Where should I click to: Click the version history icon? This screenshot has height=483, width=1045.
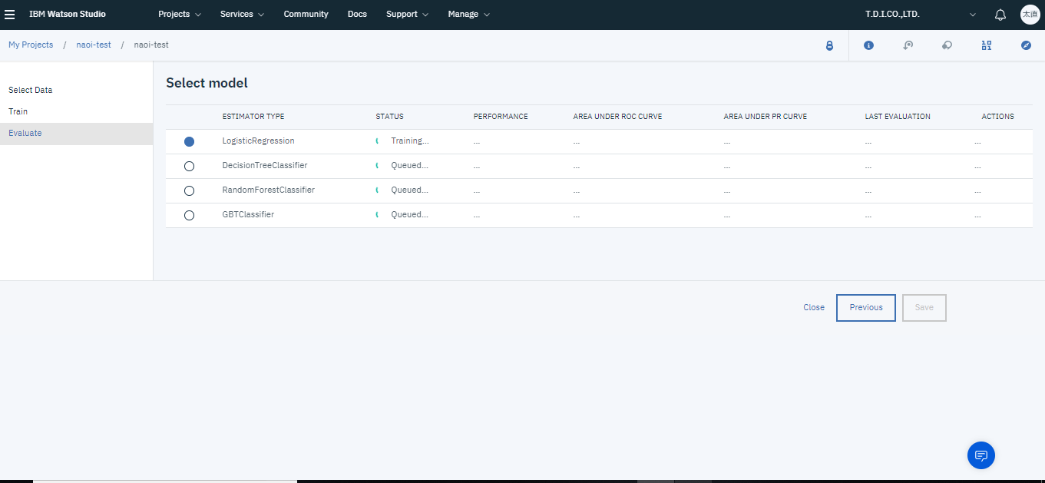click(908, 45)
